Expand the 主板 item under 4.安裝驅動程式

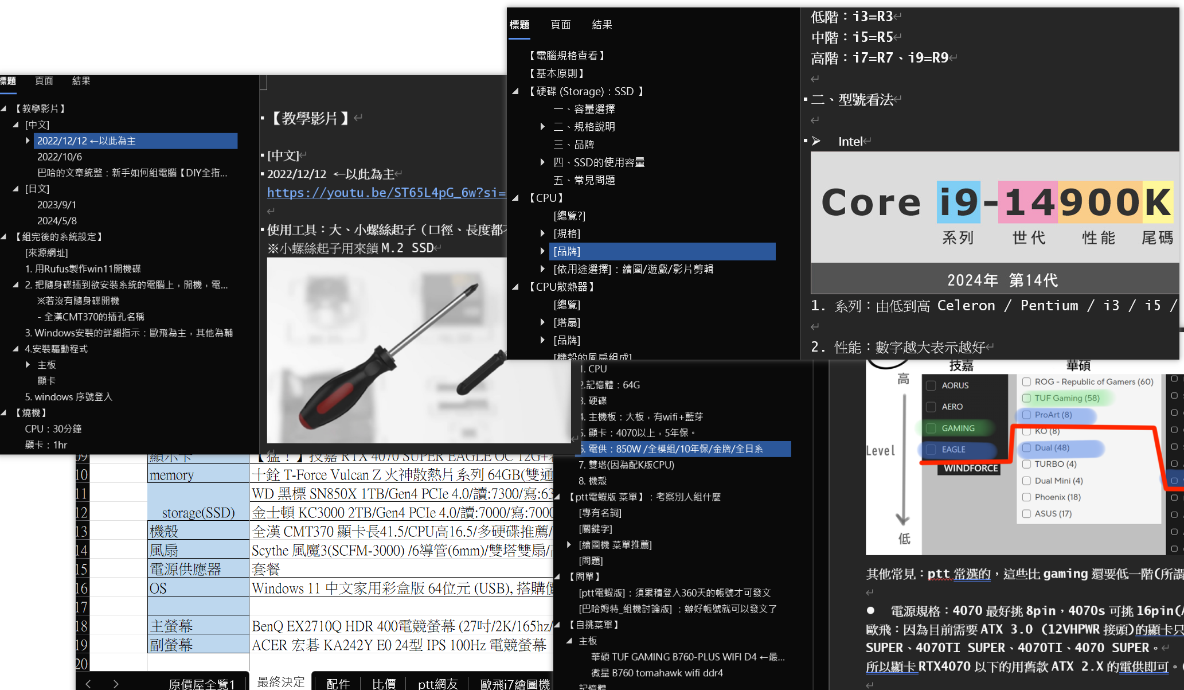pyautogui.click(x=28, y=364)
